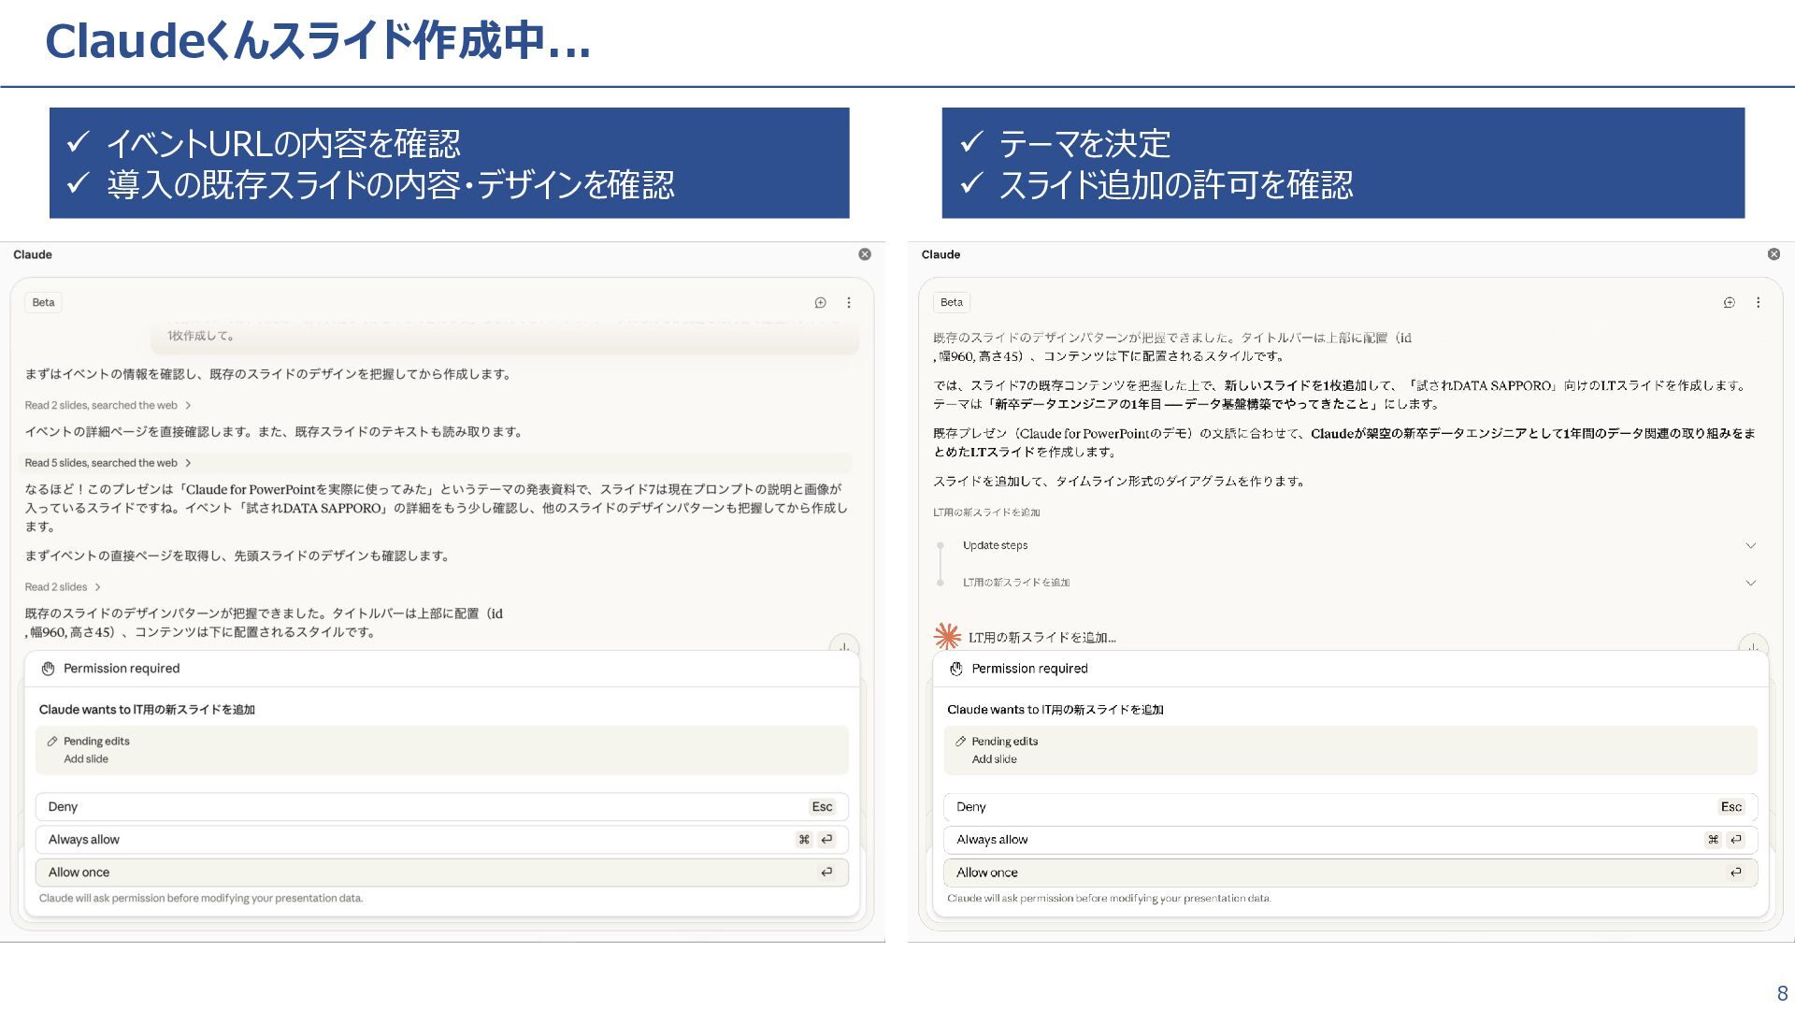Expand 'Read 5 slides, searched the web'
This screenshot has width=1795, height=1010.
(108, 463)
